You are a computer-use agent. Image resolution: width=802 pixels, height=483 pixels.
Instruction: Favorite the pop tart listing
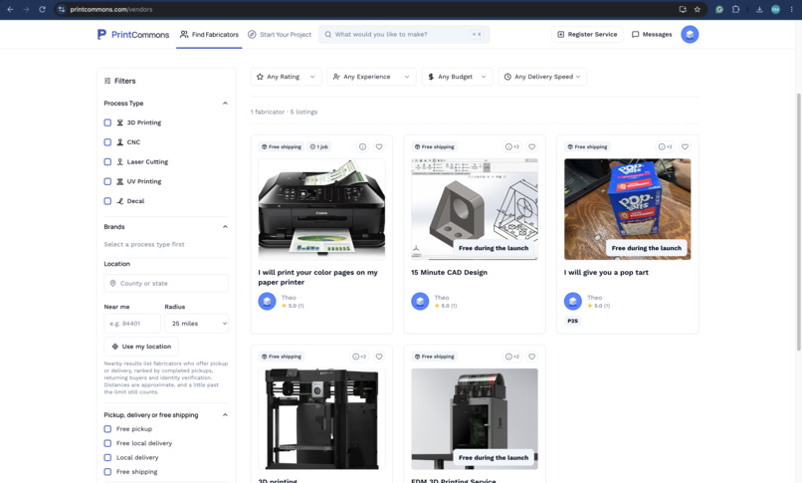685,146
